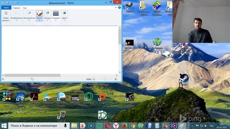230x129 pixels.
Task: Click the scroll right arrow in Paint
Action: pyautogui.click(x=116, y=75)
